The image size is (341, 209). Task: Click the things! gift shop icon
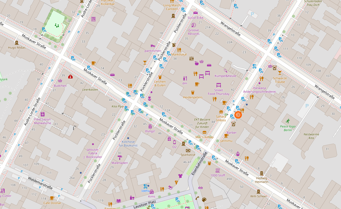[x=150, y=127]
